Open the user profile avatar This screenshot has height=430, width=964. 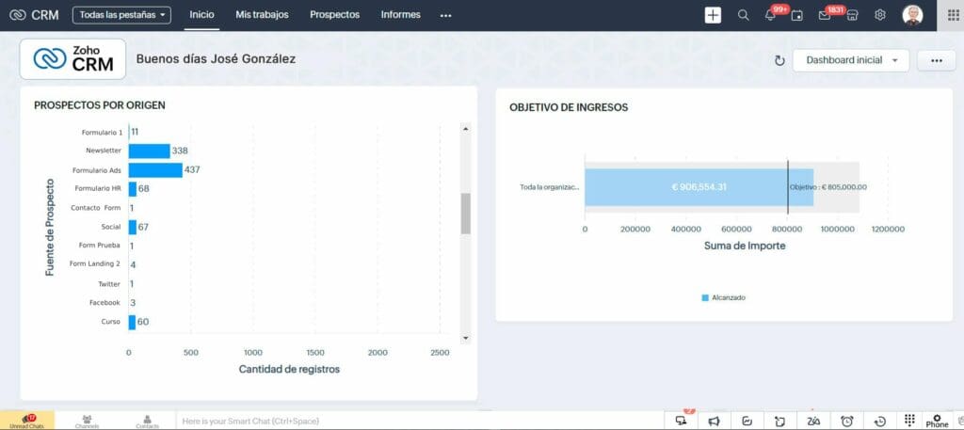912,15
